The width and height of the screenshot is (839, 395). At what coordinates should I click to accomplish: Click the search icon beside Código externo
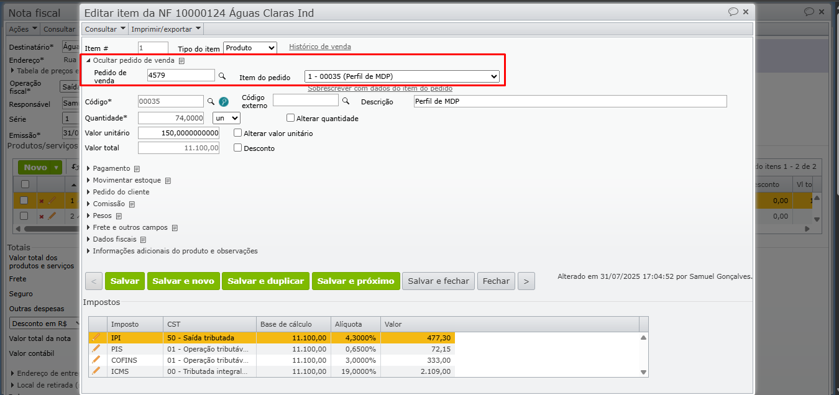point(346,101)
